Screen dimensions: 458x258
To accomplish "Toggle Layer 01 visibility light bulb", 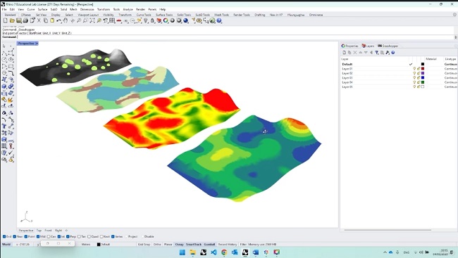I will 414,69.
